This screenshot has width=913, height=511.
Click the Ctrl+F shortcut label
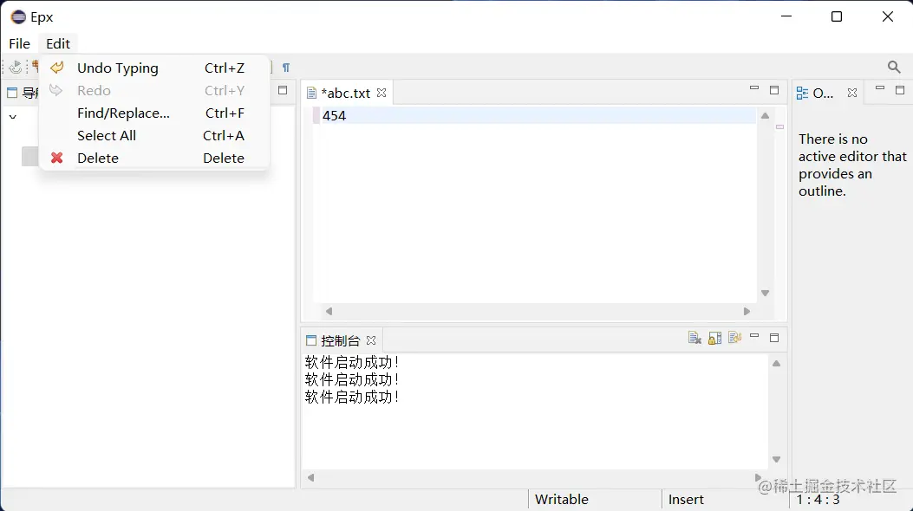(225, 113)
